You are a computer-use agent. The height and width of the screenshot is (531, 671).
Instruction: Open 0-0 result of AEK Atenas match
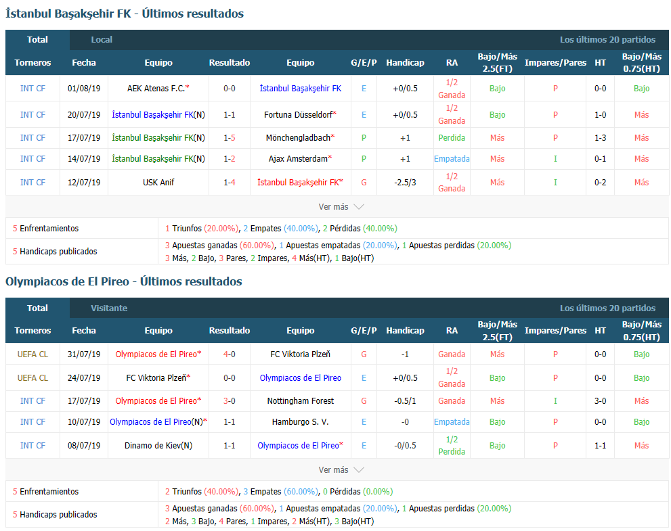coord(230,89)
